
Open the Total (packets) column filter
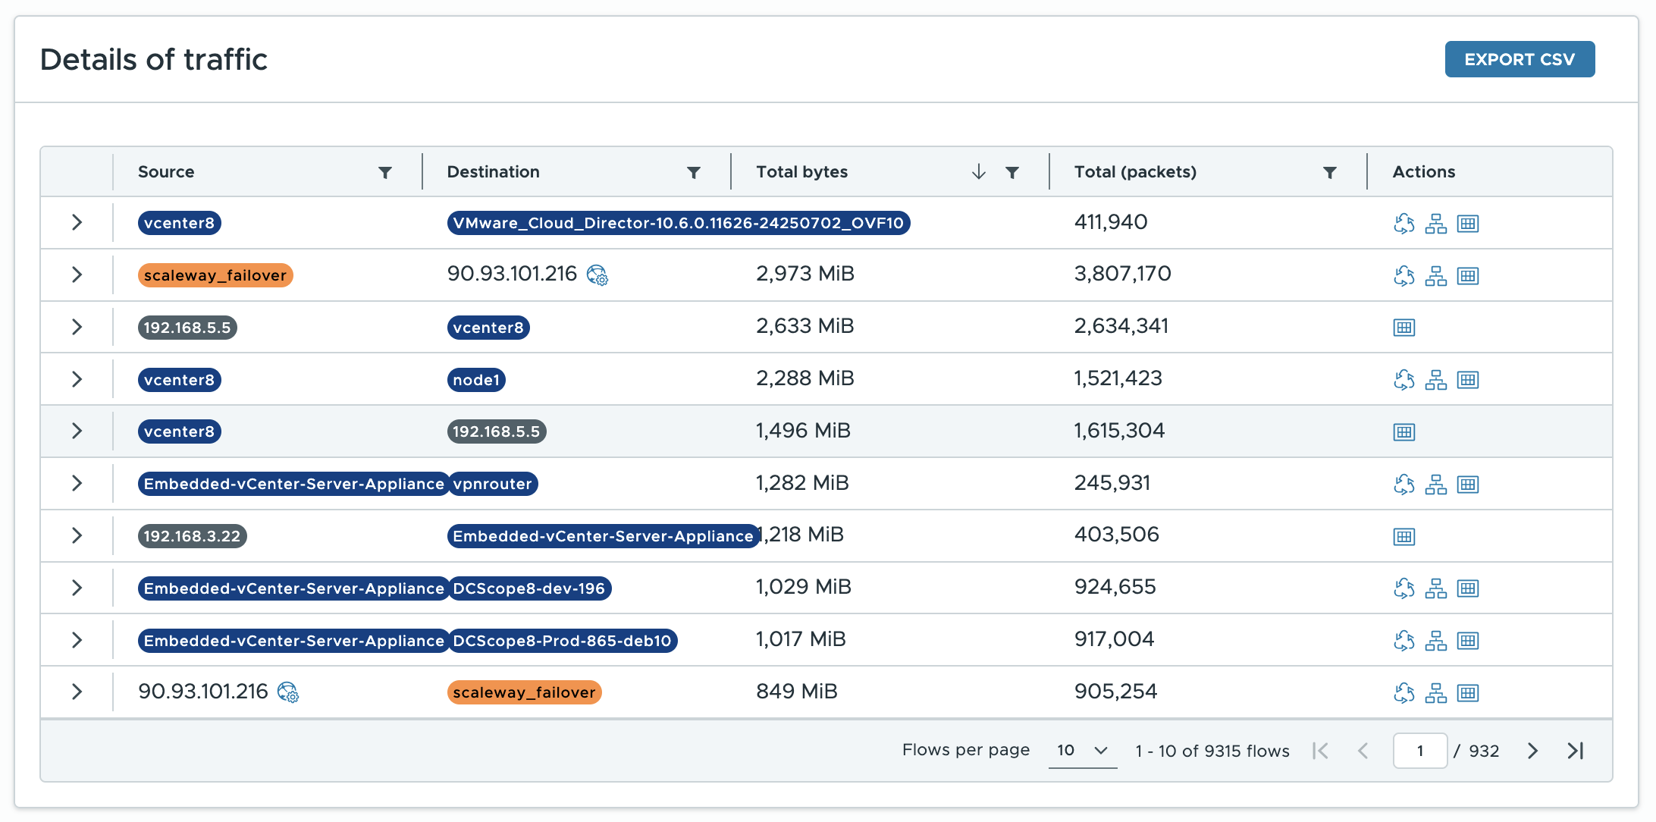pyautogui.click(x=1329, y=172)
